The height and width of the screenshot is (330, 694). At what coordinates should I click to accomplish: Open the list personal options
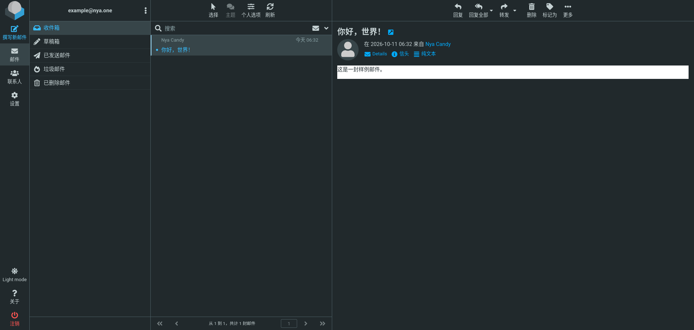[x=251, y=10]
